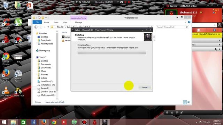Open the dsd desktop item
This screenshot has width=223, height=125.
(x=18, y=59)
